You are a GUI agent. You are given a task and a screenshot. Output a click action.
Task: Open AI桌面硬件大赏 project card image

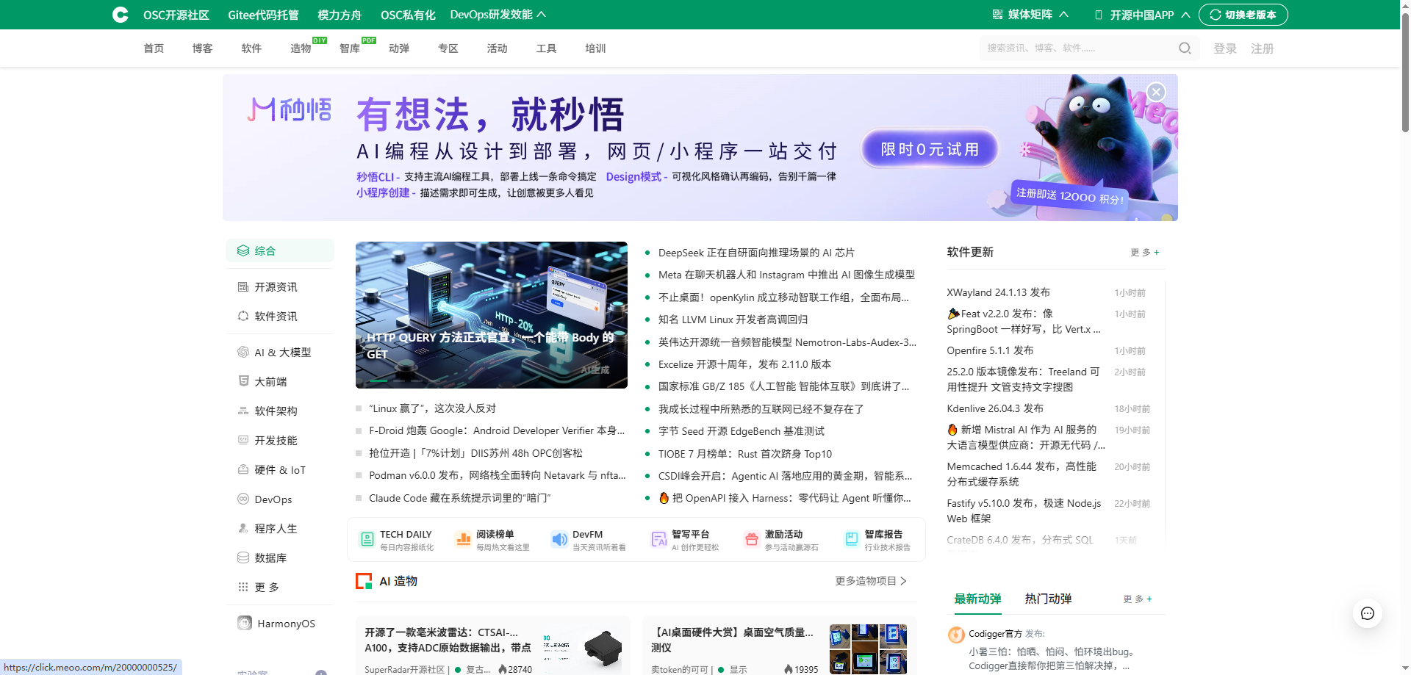click(x=868, y=649)
